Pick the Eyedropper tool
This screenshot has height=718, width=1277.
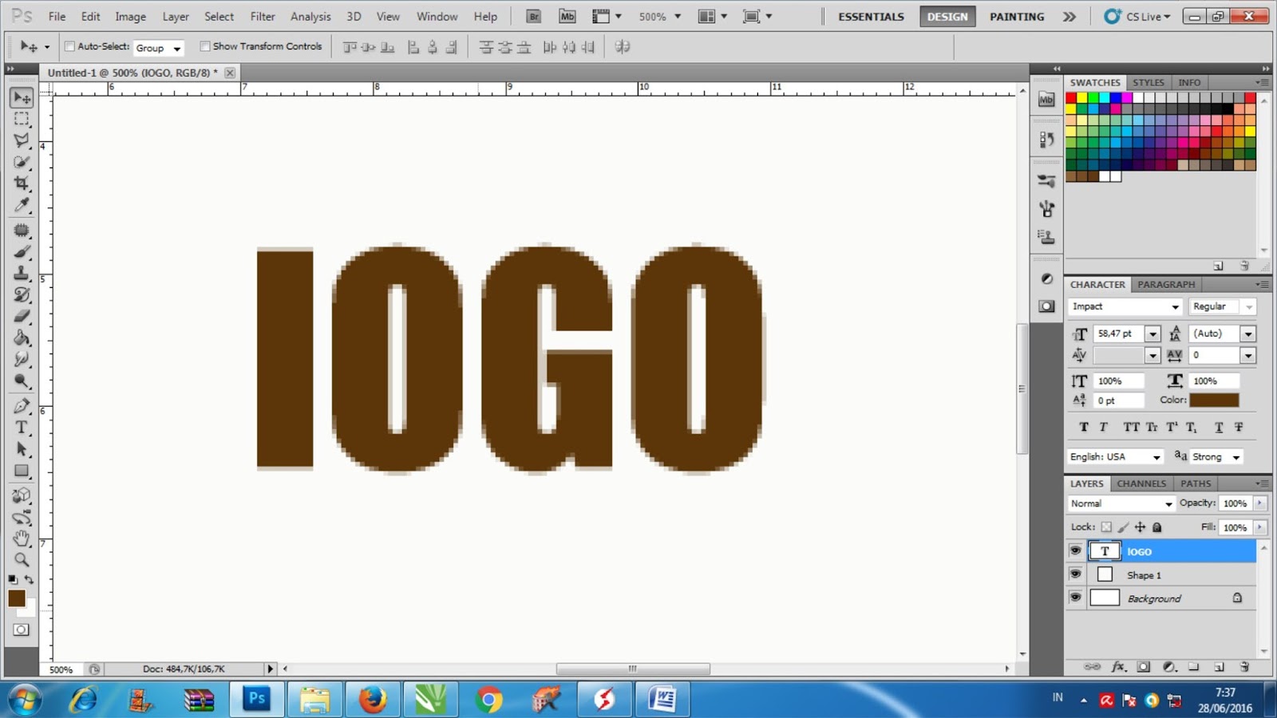22,205
